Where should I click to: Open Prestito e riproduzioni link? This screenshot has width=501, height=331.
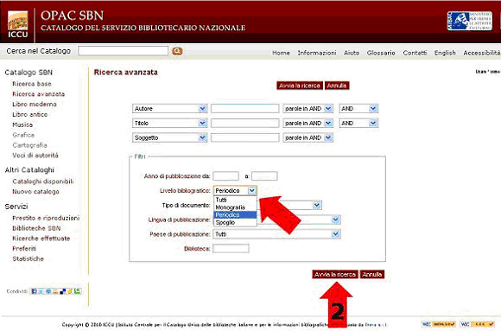(46, 218)
